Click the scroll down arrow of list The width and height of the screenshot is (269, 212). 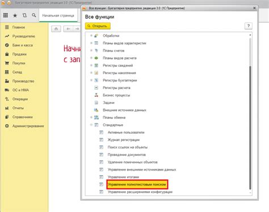tap(250, 193)
